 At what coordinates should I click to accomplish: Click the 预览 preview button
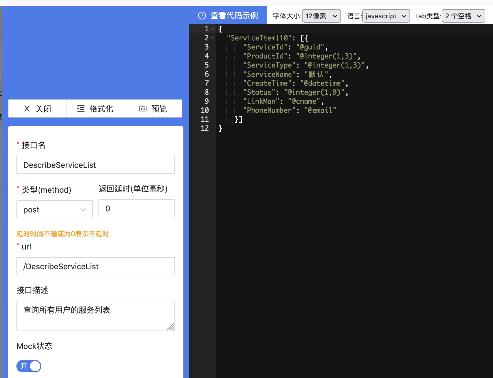[x=153, y=108]
